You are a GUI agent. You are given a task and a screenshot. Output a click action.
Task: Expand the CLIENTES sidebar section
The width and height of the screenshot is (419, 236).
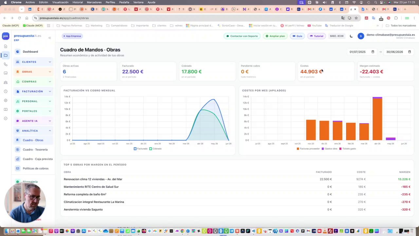coord(33,62)
